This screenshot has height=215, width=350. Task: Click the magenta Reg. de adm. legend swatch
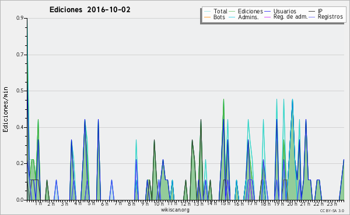click(x=267, y=17)
